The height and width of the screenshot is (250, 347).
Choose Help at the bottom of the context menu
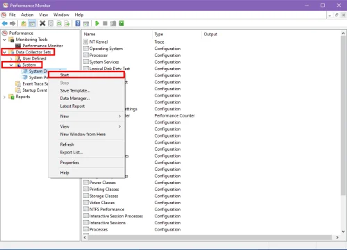click(x=87, y=173)
